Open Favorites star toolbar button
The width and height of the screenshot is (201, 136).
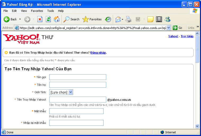pyautogui.click(x=92, y=19)
